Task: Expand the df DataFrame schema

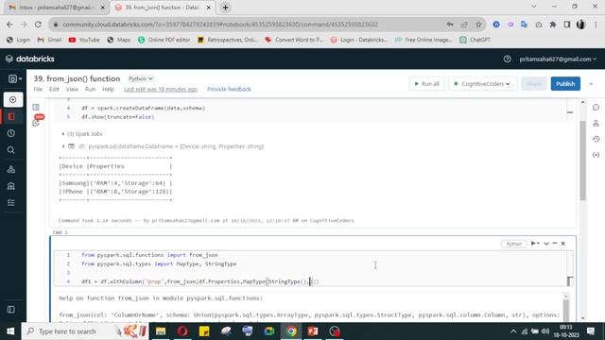Action: 63,146
